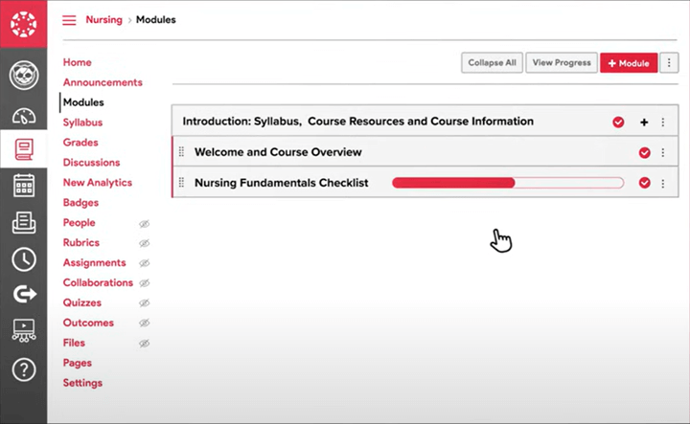The height and width of the screenshot is (424, 690).
Task: Open Grades in course navigation
Action: tap(80, 143)
